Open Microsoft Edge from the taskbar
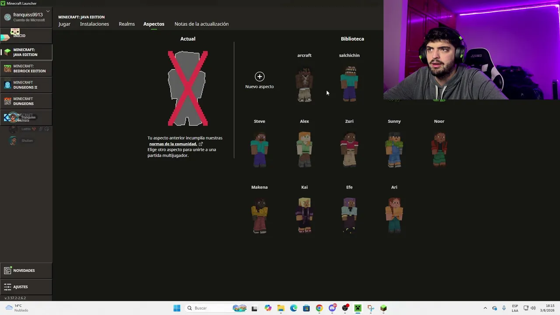The width and height of the screenshot is (560, 315). [294, 308]
